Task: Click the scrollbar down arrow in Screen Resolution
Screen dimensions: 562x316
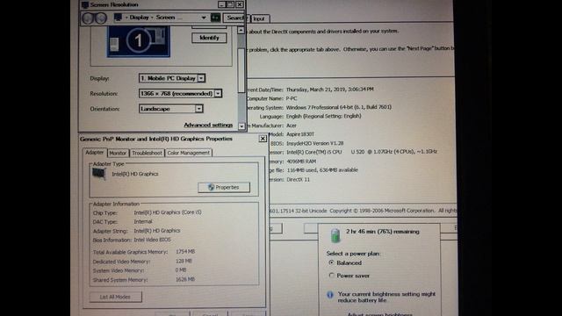Action: click(x=241, y=126)
